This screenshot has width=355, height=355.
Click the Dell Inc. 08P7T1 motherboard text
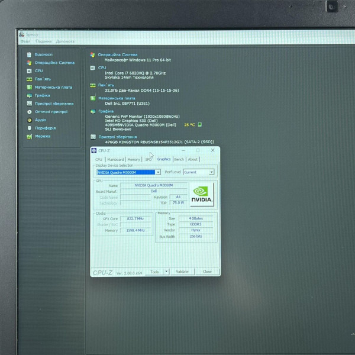(x=127, y=104)
